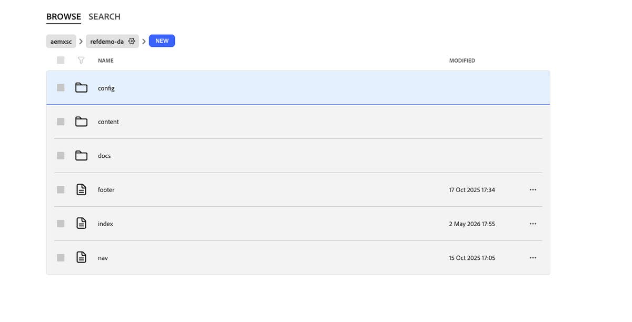Check the docs row checkbox

click(61, 155)
